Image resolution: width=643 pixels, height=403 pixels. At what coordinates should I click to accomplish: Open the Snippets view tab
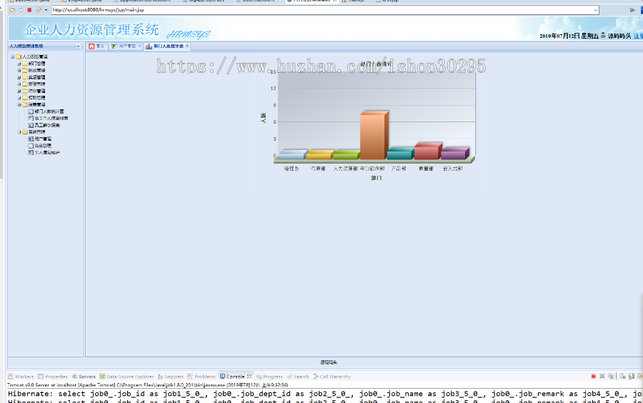[171, 377]
